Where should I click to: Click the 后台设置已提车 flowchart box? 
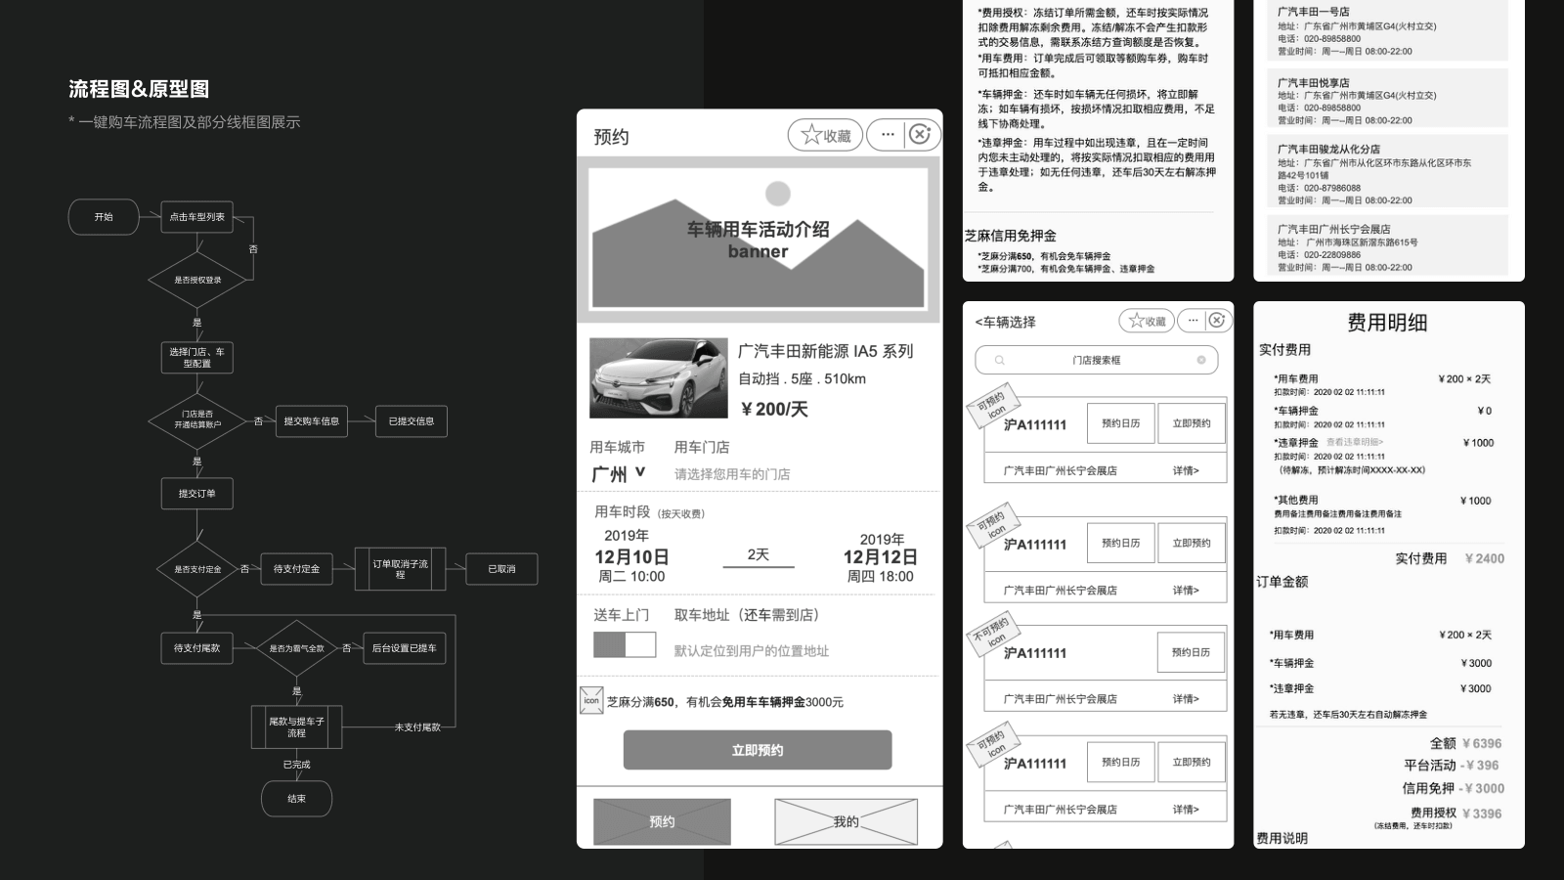tap(404, 648)
